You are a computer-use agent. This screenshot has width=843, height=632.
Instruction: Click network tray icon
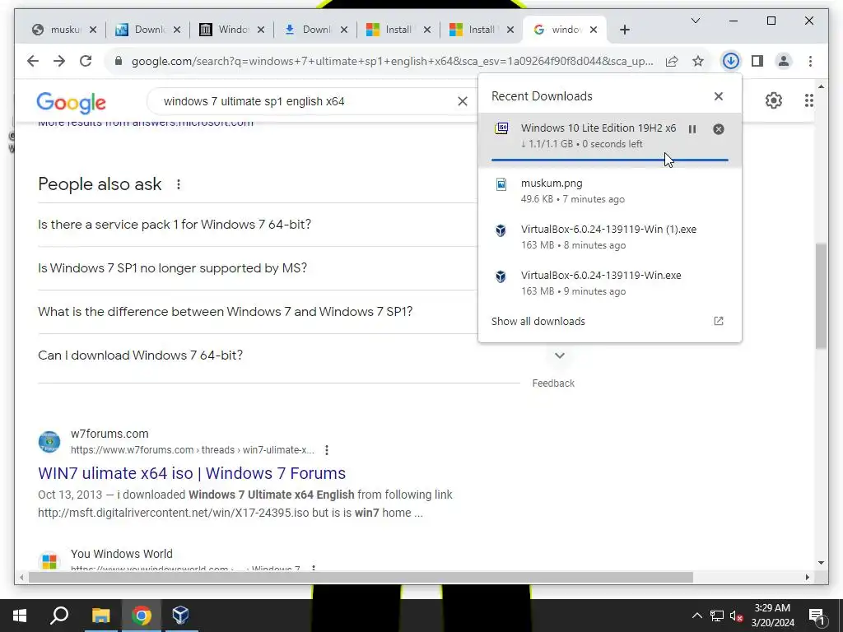point(717,616)
